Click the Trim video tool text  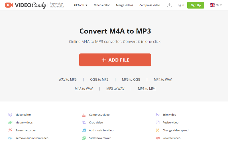click(169, 115)
